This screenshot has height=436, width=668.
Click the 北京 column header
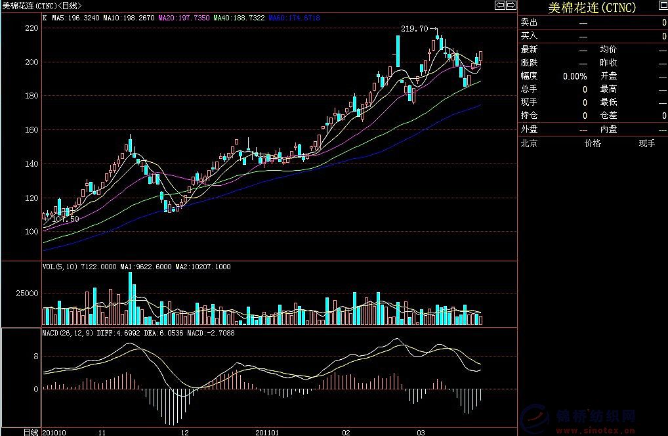click(x=529, y=143)
